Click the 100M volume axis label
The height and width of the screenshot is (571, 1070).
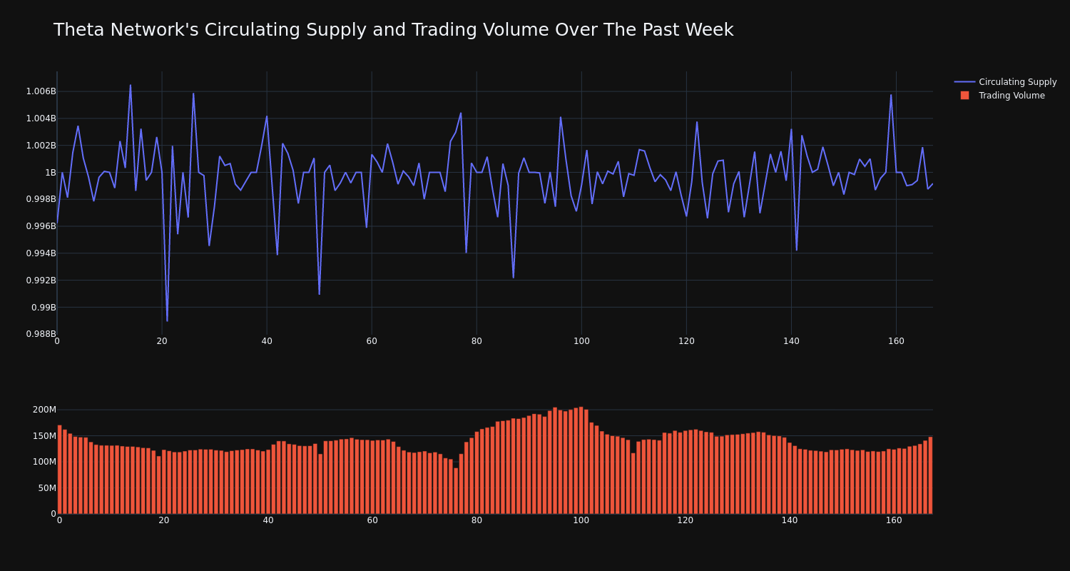(x=44, y=462)
